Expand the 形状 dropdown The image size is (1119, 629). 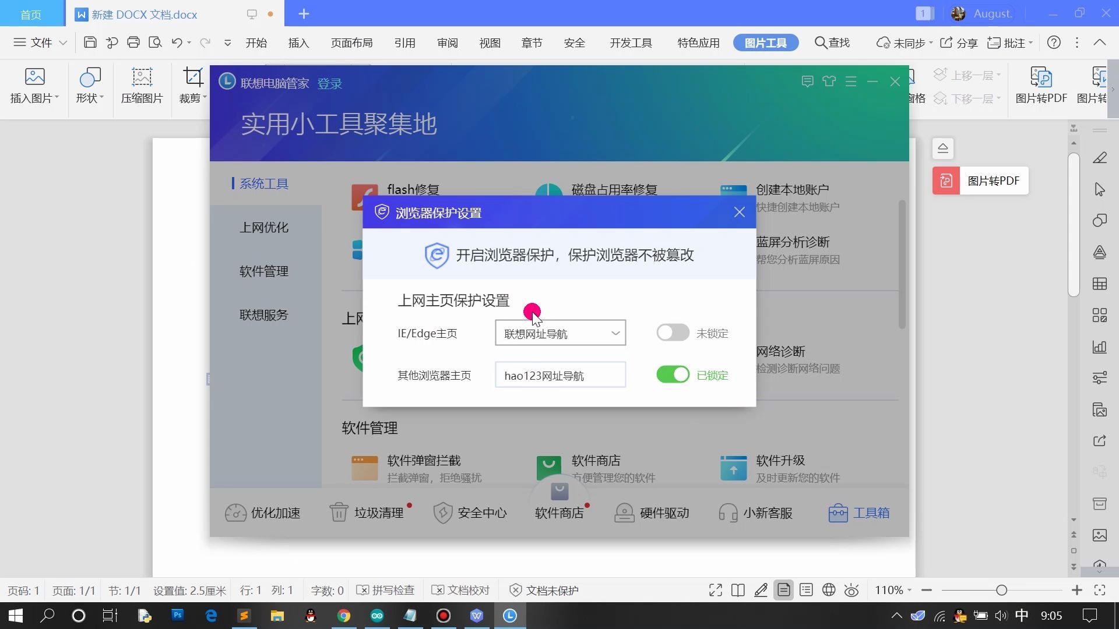click(101, 97)
